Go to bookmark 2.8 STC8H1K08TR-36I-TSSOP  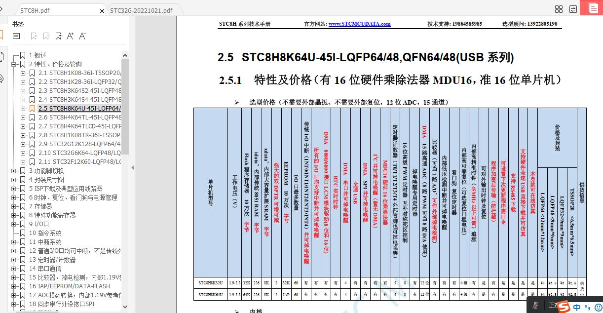point(80,135)
